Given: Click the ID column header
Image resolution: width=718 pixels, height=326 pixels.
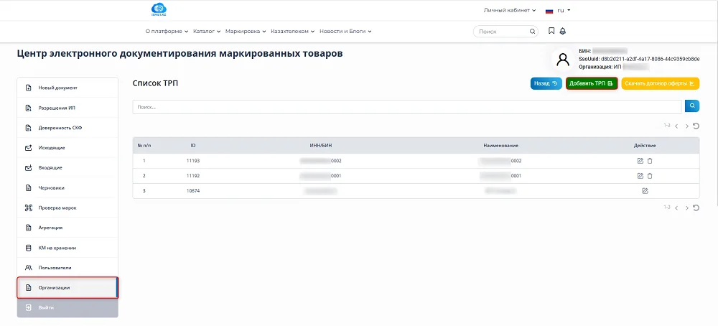Looking at the screenshot, I should pos(193,146).
